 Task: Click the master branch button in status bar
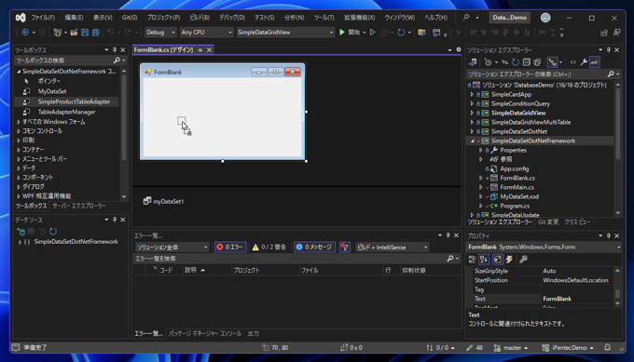click(511, 347)
